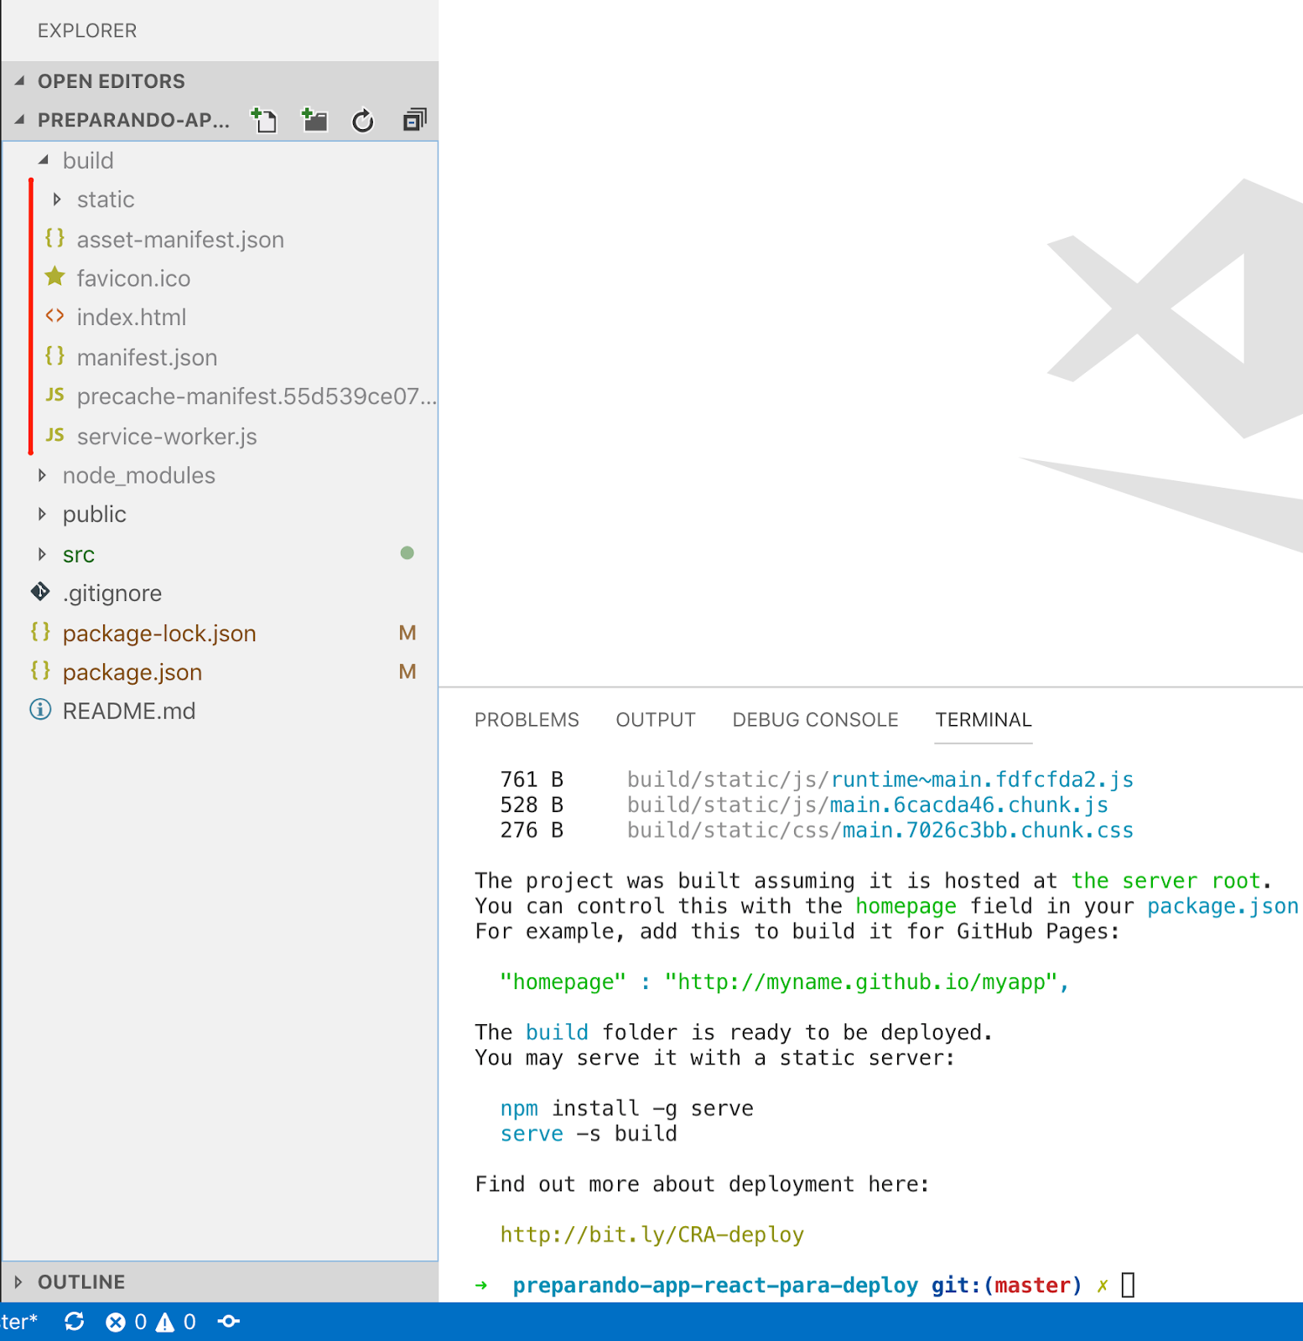Collapse the Open Editors section
1303x1341 pixels.
pos(19,80)
